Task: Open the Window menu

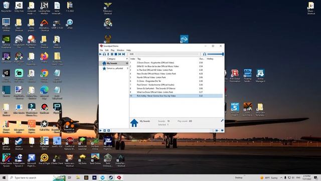Action: 120,50
